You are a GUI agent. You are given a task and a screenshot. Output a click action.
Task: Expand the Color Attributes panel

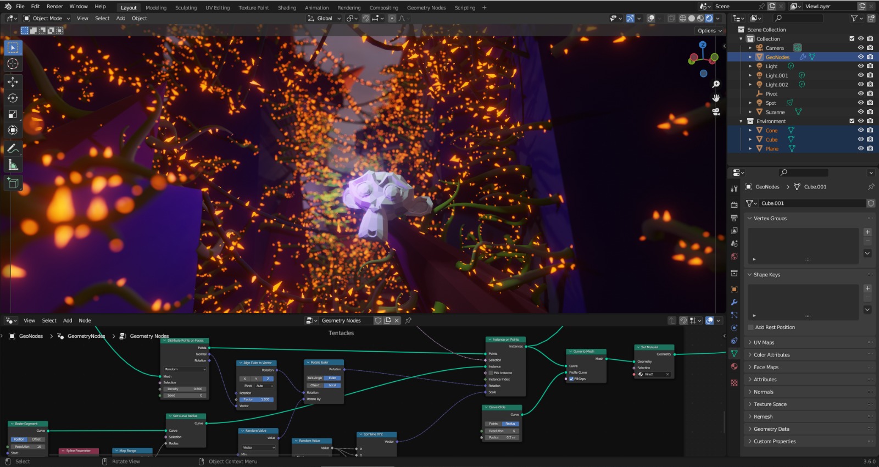click(810, 355)
